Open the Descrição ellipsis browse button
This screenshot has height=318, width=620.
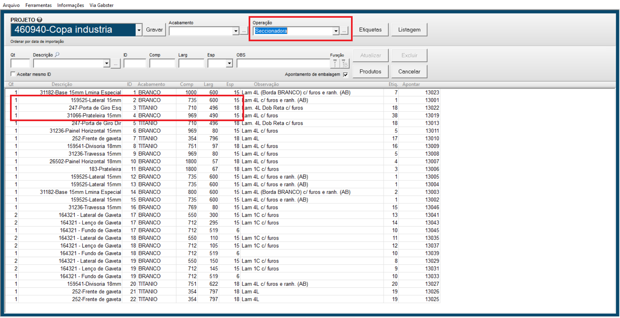pyautogui.click(x=116, y=63)
